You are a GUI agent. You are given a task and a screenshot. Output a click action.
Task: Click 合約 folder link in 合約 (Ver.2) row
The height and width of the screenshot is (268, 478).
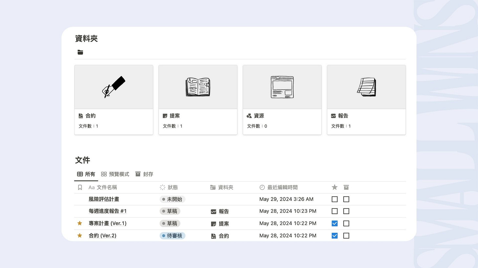tap(220, 236)
